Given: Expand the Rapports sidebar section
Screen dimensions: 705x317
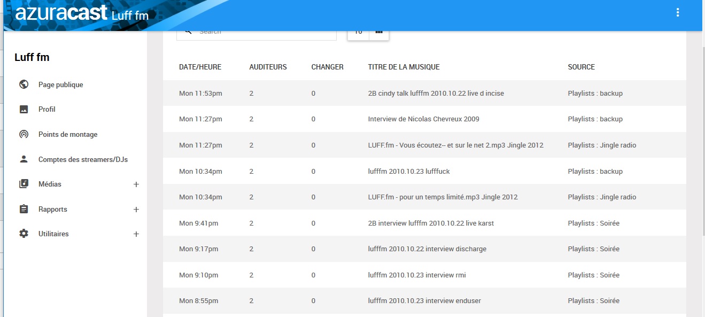Looking at the screenshot, I should coord(136,208).
